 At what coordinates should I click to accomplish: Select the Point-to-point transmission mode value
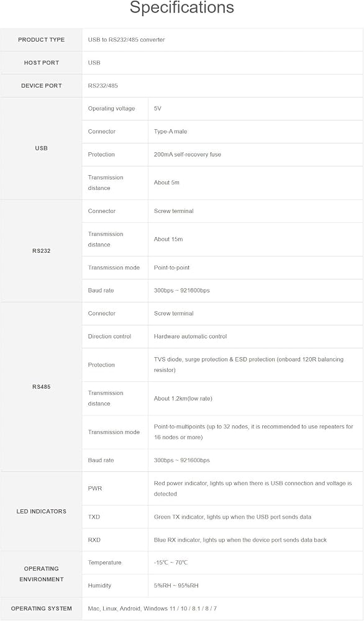(171, 268)
